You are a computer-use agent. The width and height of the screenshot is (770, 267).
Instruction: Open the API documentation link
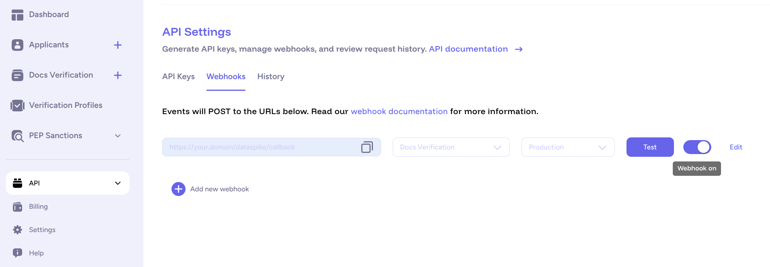click(x=468, y=49)
